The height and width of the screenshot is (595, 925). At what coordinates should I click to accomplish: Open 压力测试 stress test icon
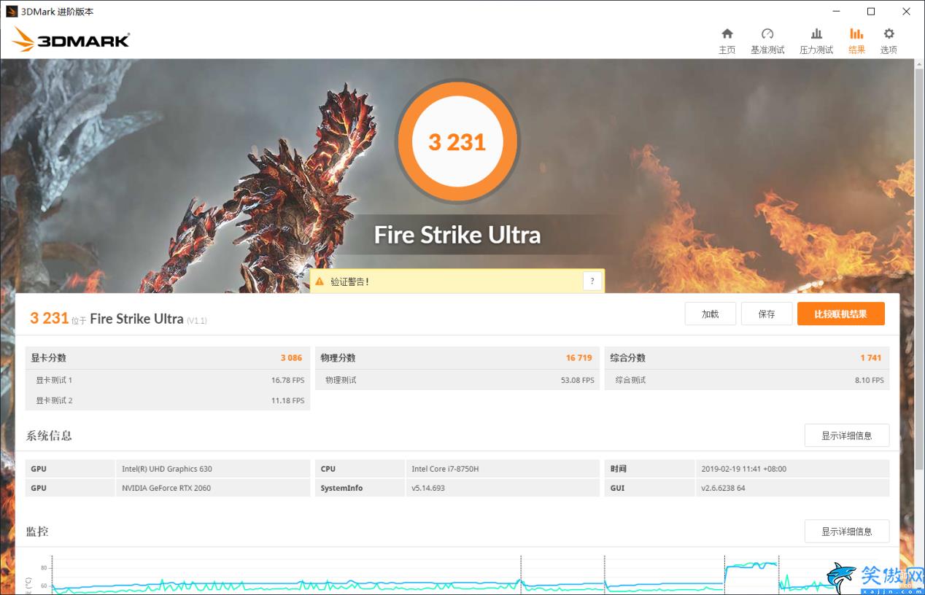[816, 34]
